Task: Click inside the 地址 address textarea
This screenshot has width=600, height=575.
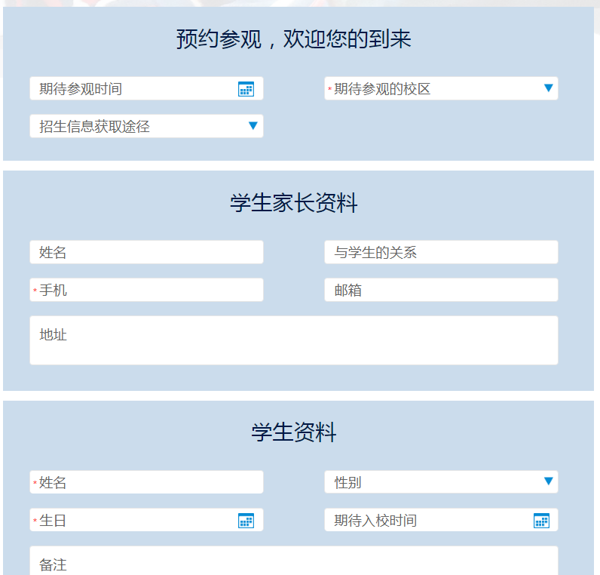Action: [294, 340]
